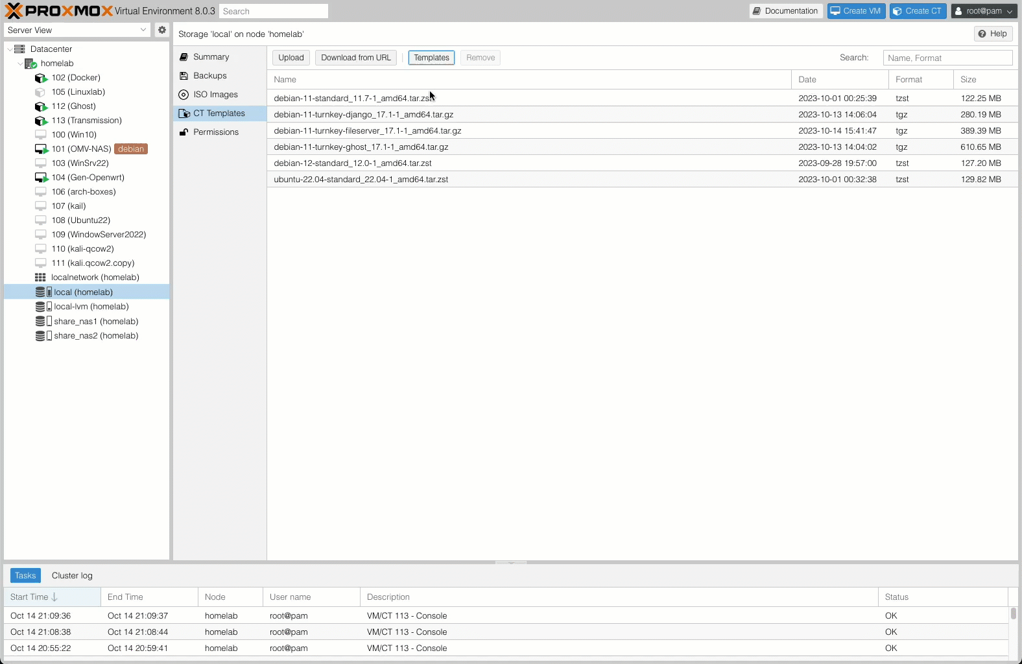
Task: Click the Help question mark icon
Action: pyautogui.click(x=982, y=34)
